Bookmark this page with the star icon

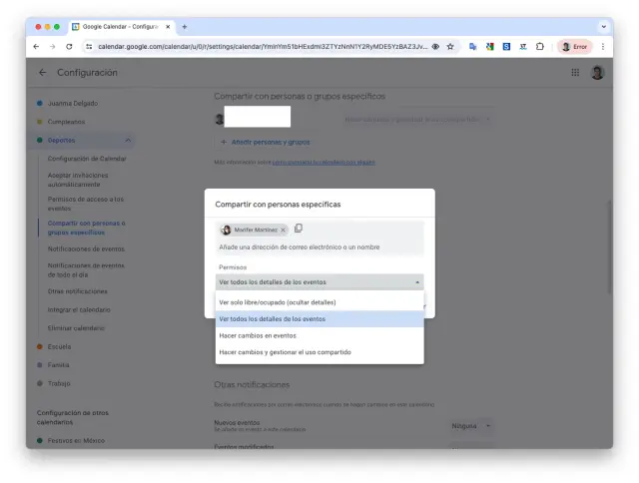tap(450, 46)
